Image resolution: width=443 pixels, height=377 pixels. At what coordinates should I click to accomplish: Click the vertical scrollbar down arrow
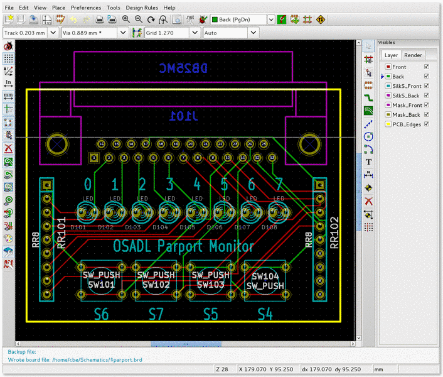(x=358, y=338)
